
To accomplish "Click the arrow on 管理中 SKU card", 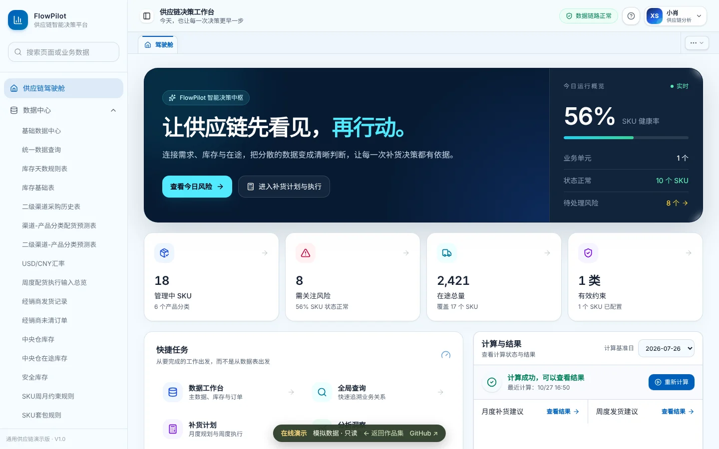I will [265, 253].
